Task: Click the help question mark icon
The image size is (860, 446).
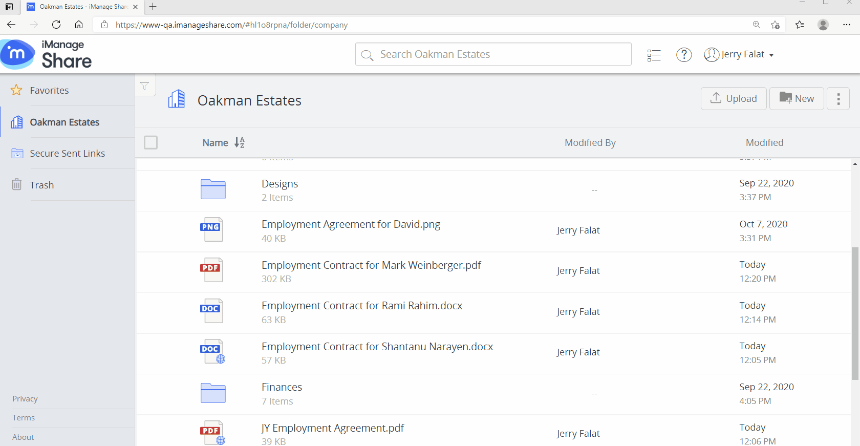Action: 683,55
